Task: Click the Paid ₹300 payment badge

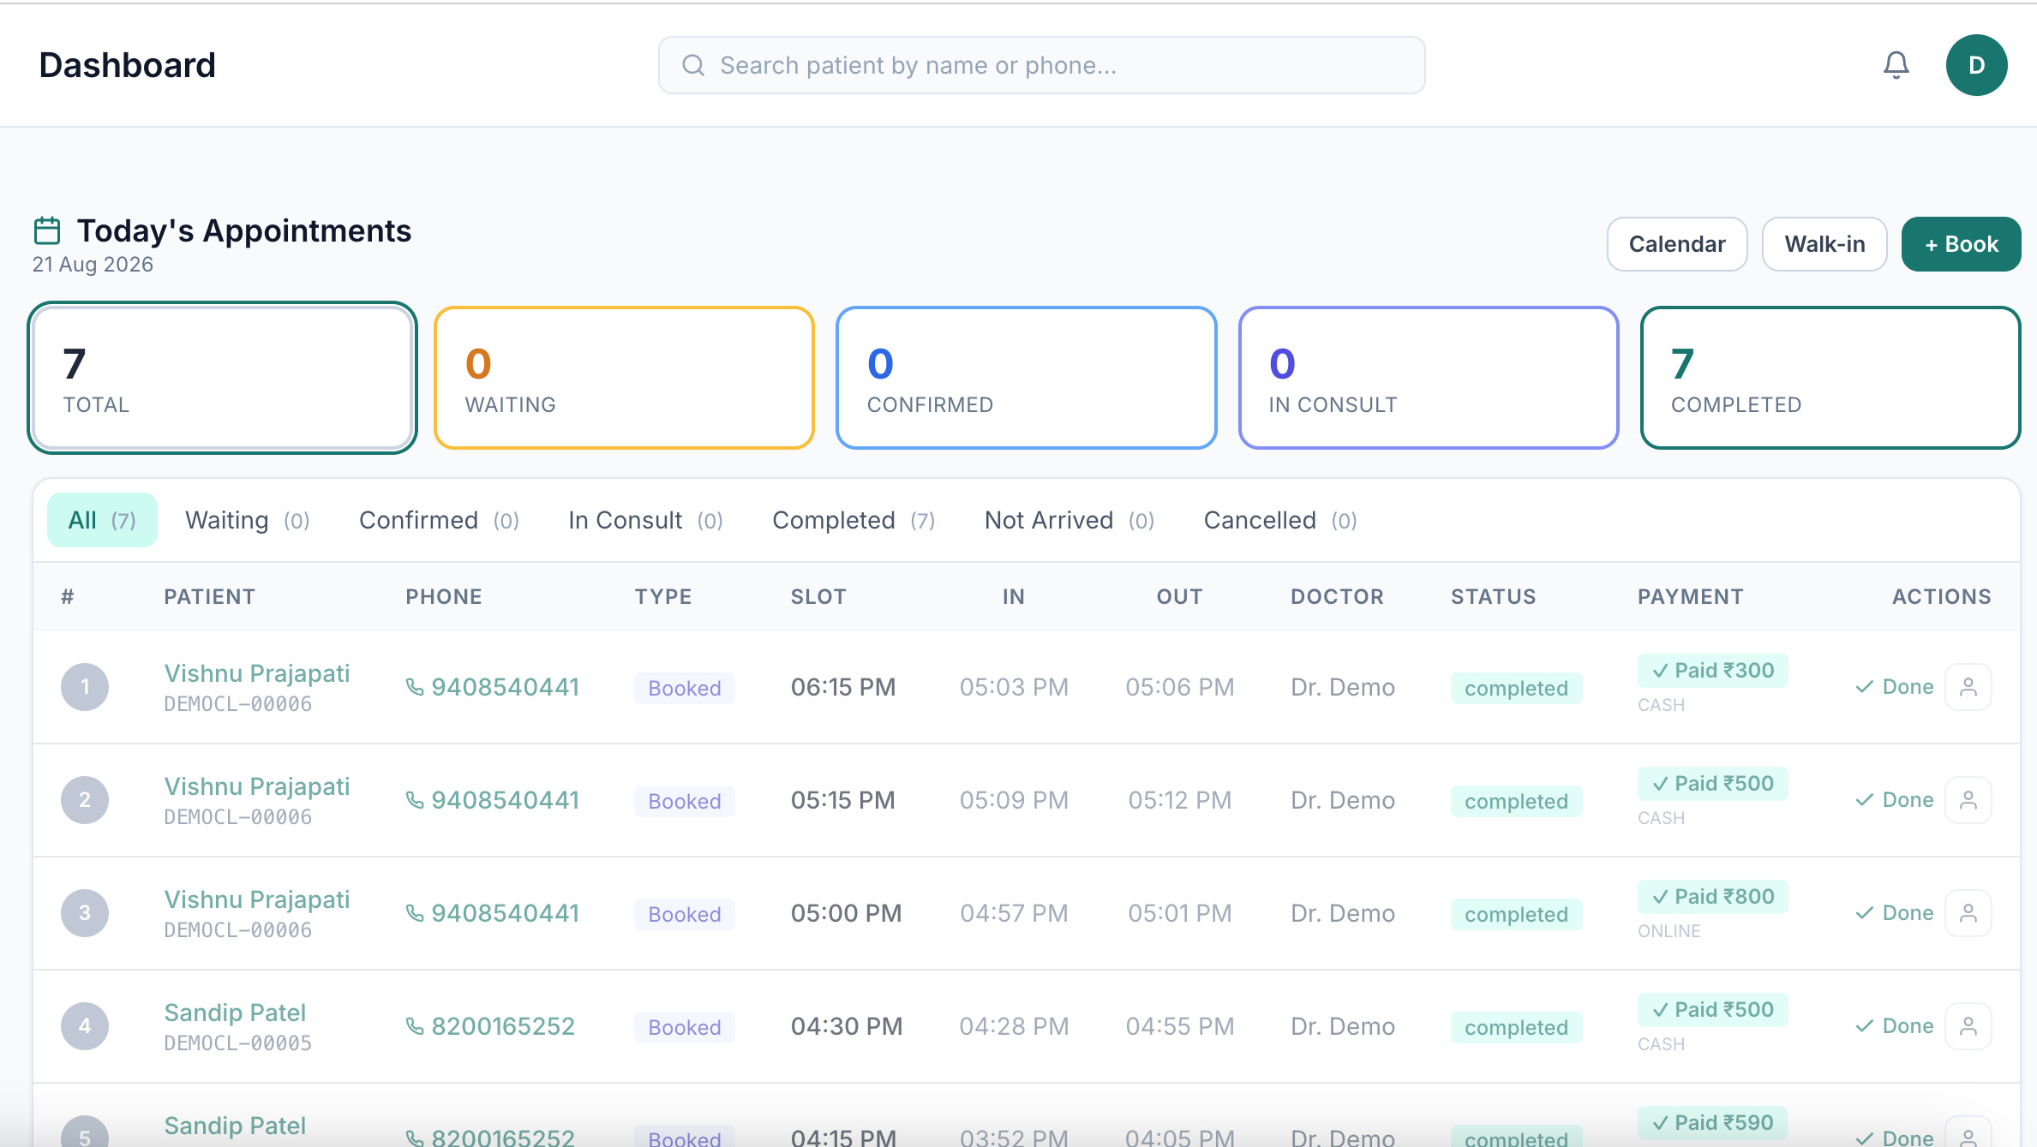Action: 1712,671
